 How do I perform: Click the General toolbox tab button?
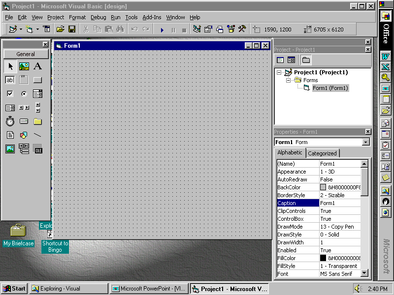point(26,54)
